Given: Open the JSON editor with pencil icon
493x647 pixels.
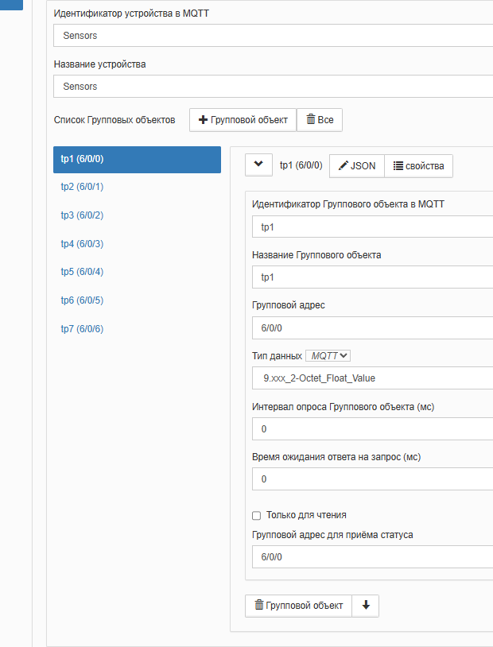Looking at the screenshot, I should point(356,165).
